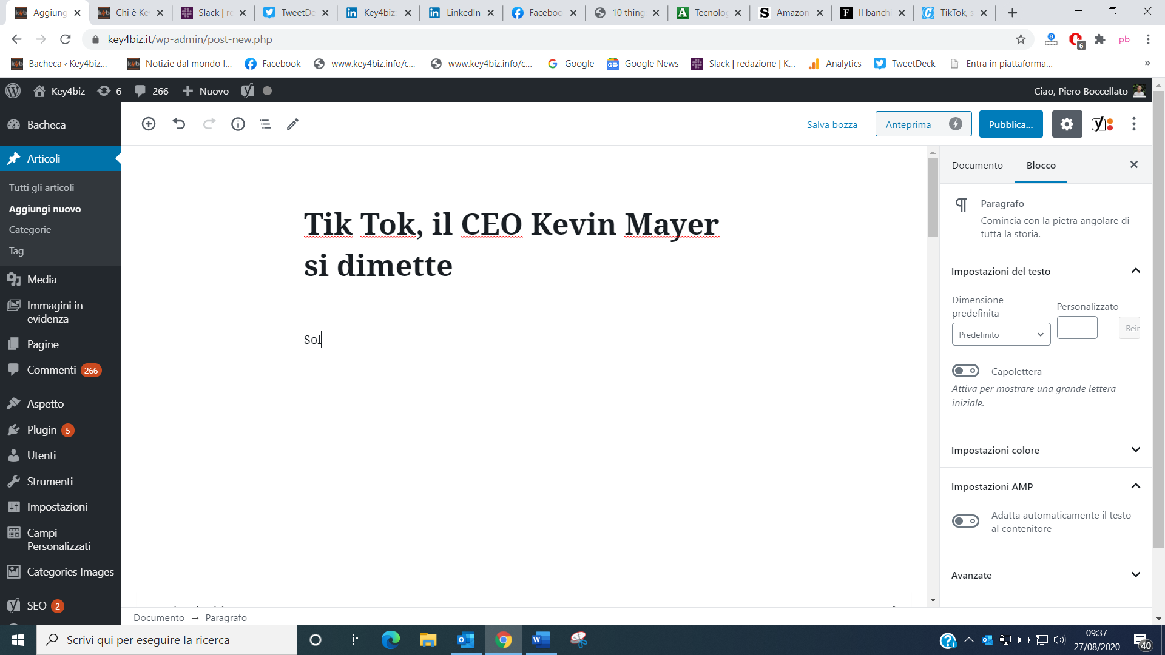Viewport: 1165px width, 655px height.
Task: Switch to the Documento tab
Action: [x=977, y=165]
